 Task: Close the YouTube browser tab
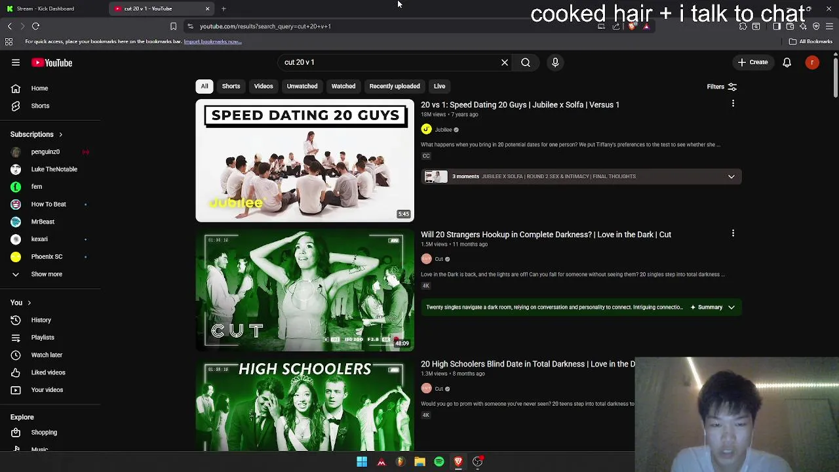[x=208, y=9]
